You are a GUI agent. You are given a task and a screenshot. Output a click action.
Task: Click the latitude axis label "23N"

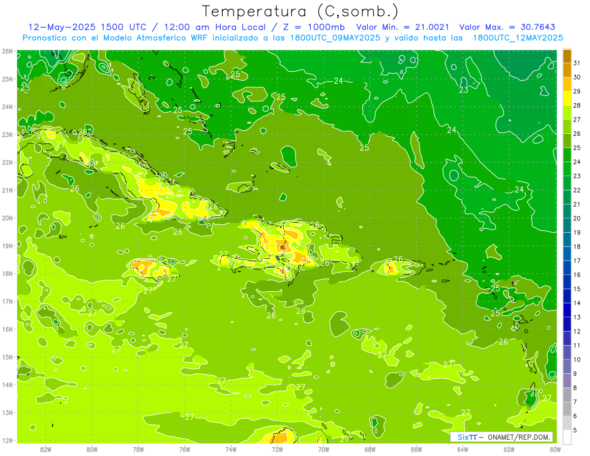click(x=7, y=135)
